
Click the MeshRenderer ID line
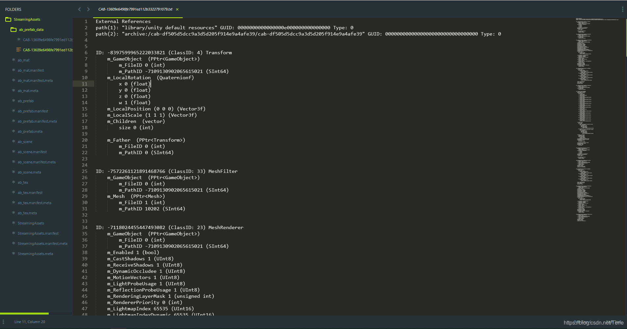pos(170,227)
